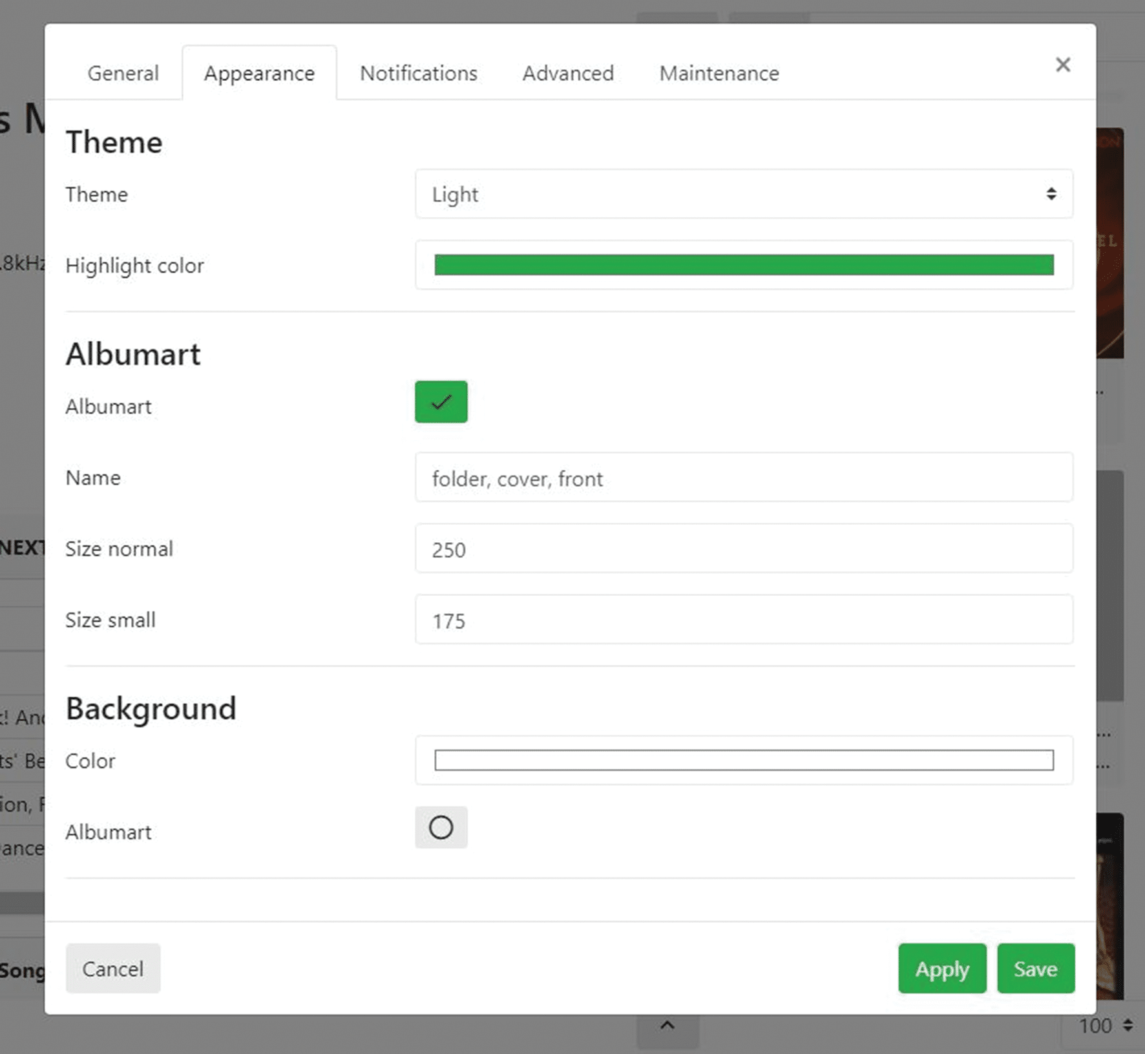Click the green Apply button
The image size is (1145, 1054).
pyautogui.click(x=941, y=969)
